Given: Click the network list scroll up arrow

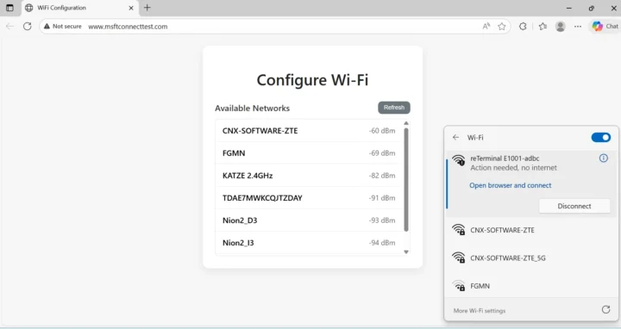Looking at the screenshot, I should tap(406, 123).
